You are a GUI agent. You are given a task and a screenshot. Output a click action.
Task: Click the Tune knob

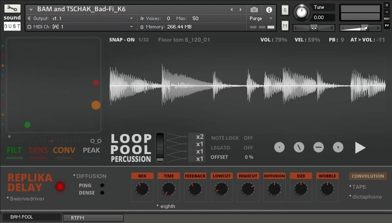tap(301, 12)
